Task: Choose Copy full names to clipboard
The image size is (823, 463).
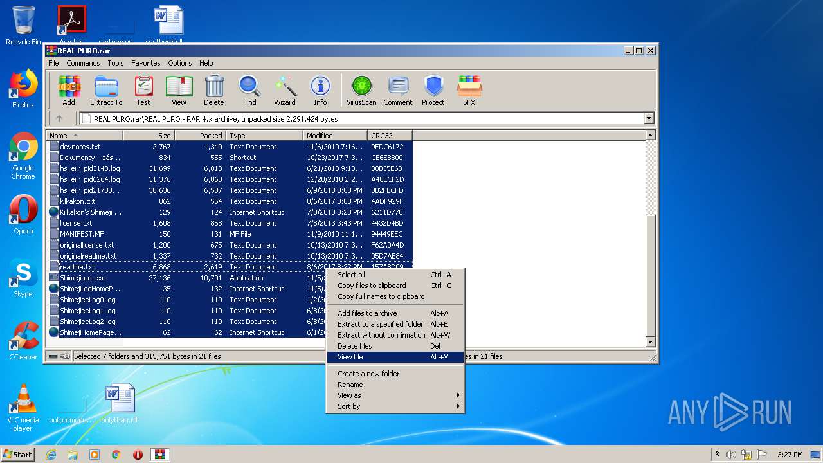Action: point(395,296)
